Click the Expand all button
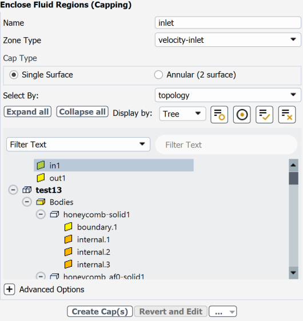This screenshot has height=321, width=303. point(27,111)
